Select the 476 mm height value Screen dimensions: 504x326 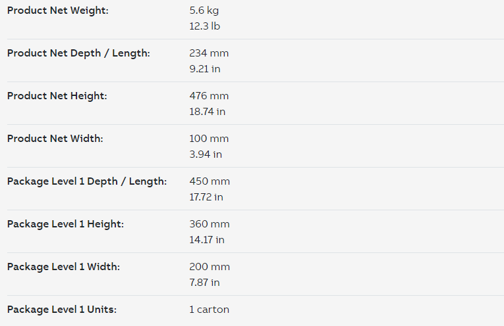tap(209, 96)
